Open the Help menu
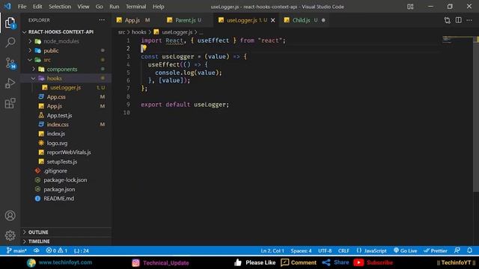This screenshot has height=269, width=479. [158, 7]
